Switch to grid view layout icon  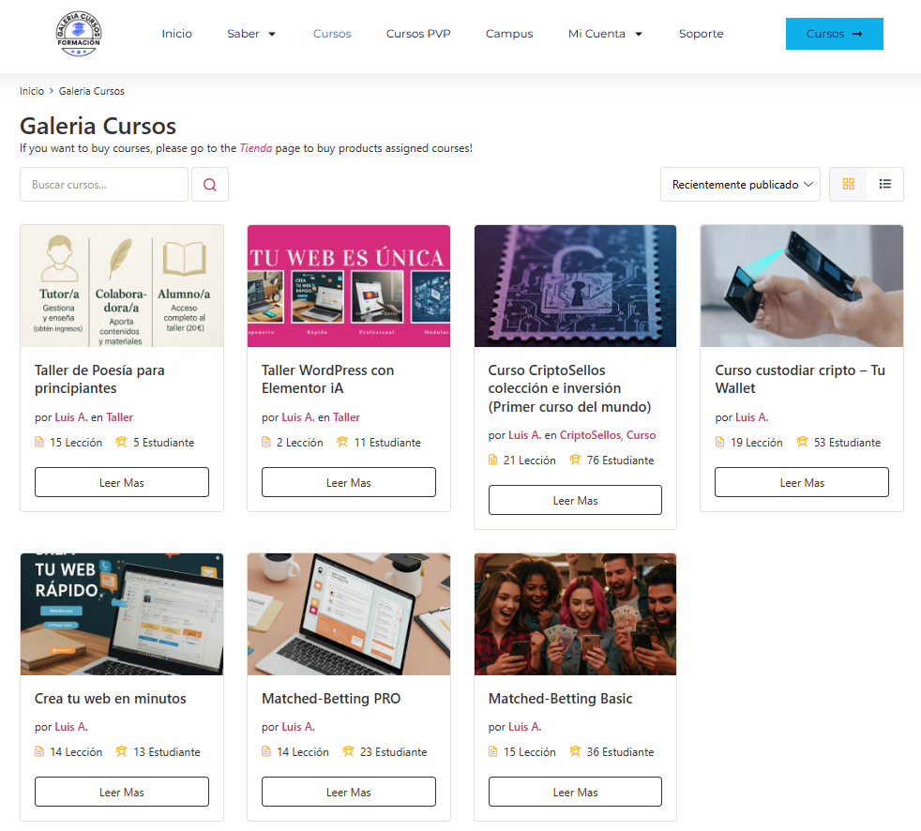(x=848, y=185)
